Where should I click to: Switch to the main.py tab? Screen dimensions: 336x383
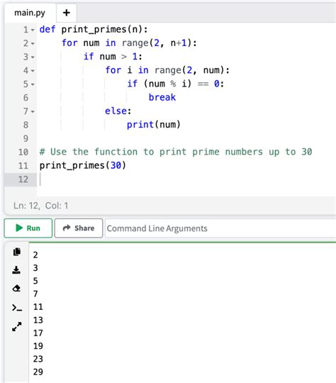(30, 13)
